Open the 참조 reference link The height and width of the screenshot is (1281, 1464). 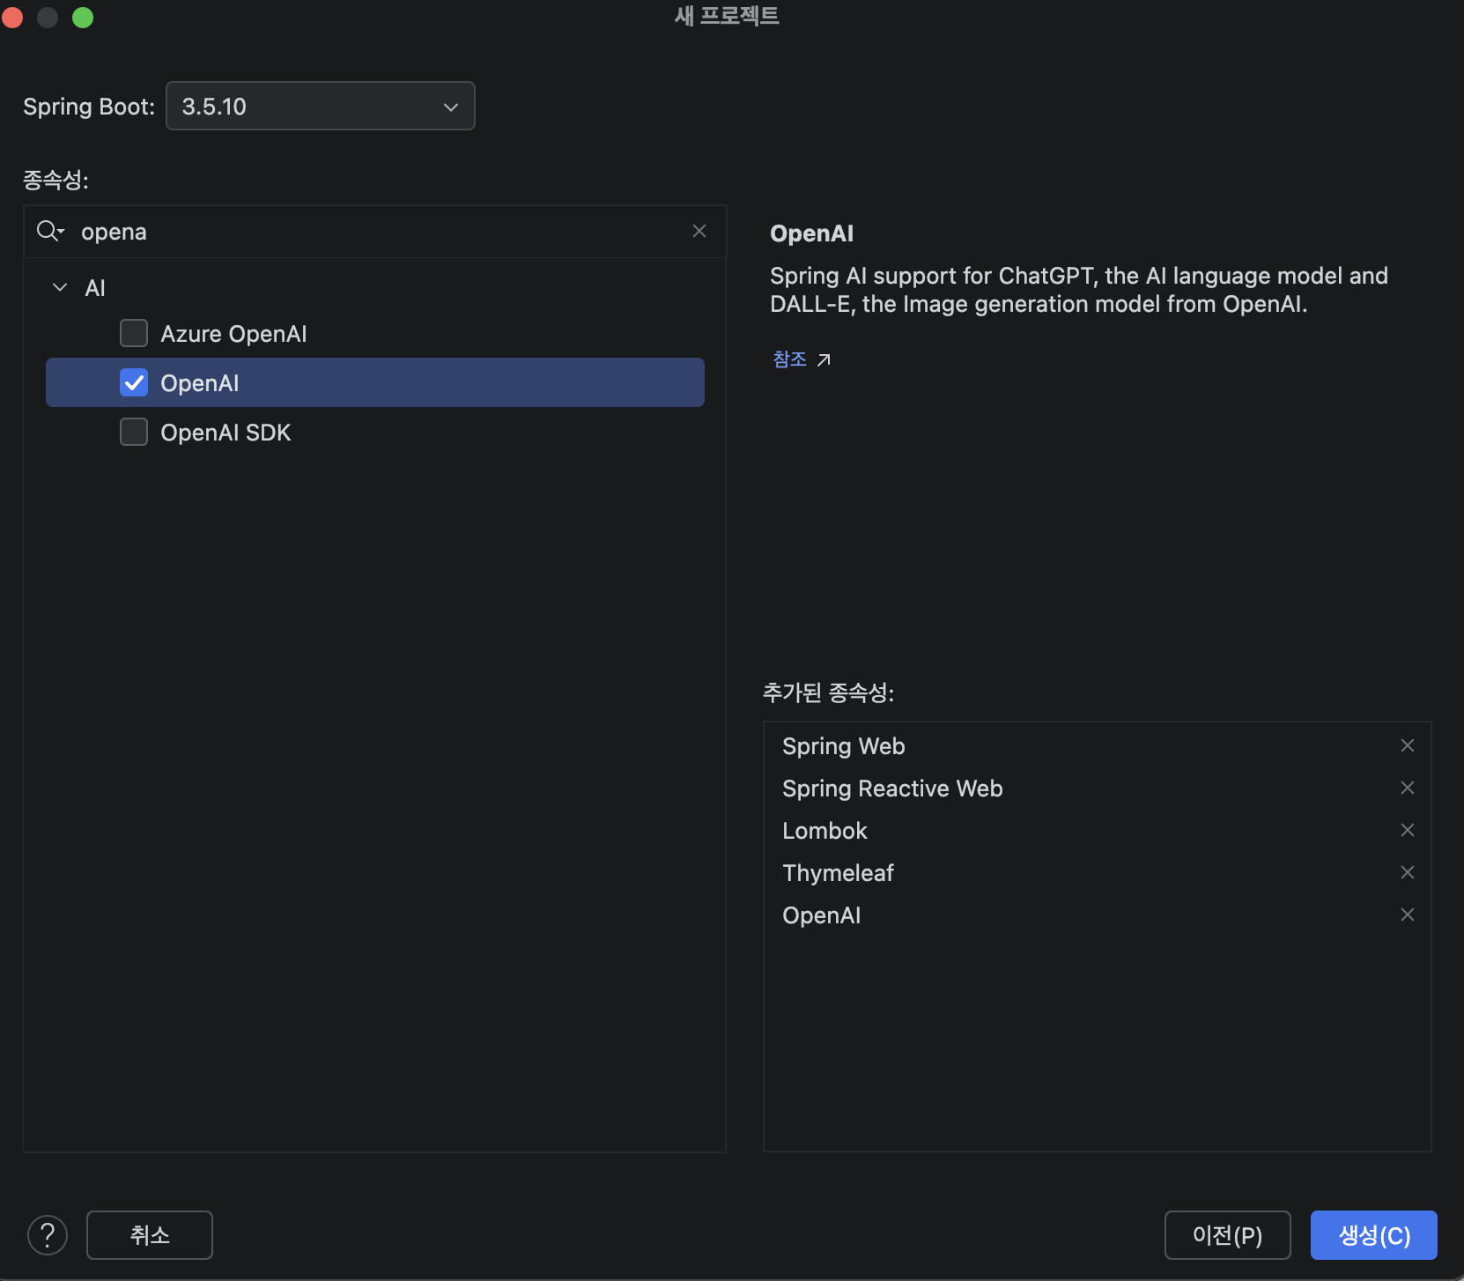pyautogui.click(x=790, y=359)
